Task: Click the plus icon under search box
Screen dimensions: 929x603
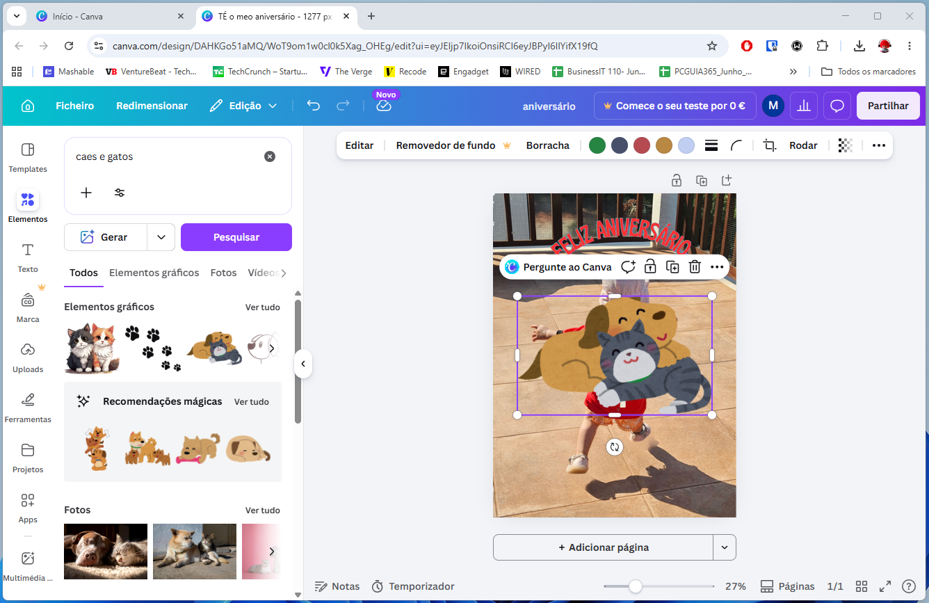Action: (x=86, y=193)
